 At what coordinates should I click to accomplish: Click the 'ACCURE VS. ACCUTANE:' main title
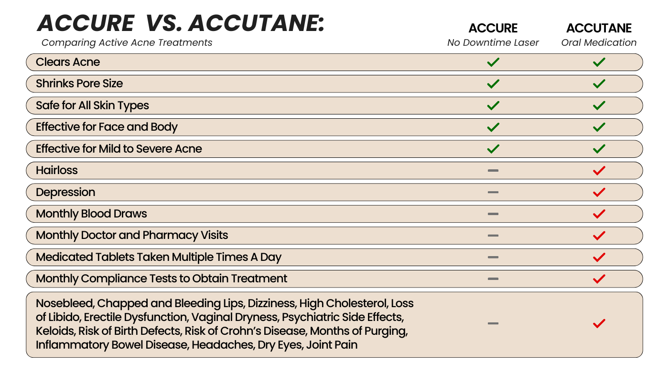point(181,23)
